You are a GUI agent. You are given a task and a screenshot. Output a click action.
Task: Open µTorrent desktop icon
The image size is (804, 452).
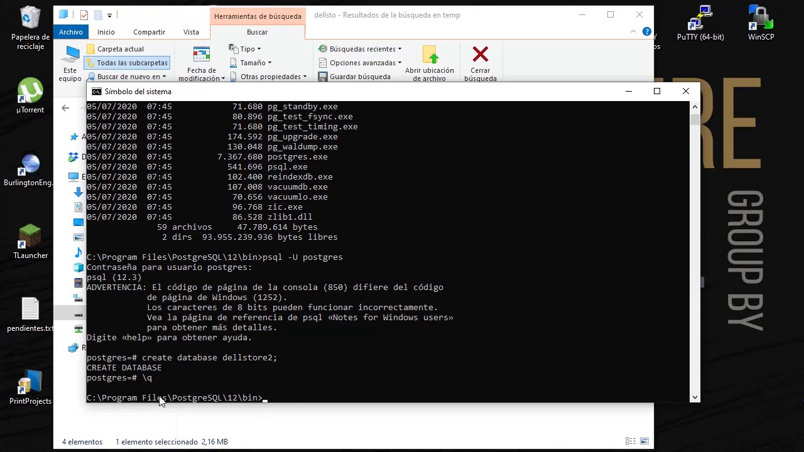[x=30, y=96]
